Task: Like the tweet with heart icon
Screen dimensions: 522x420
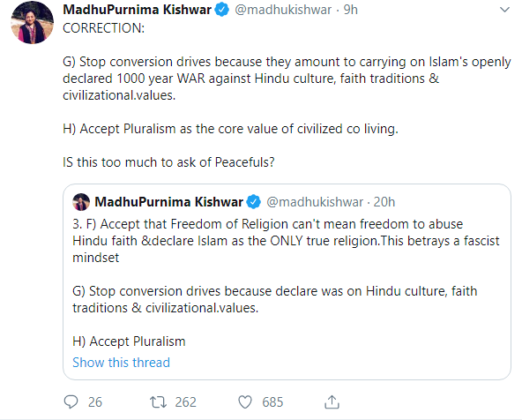Action: click(245, 402)
